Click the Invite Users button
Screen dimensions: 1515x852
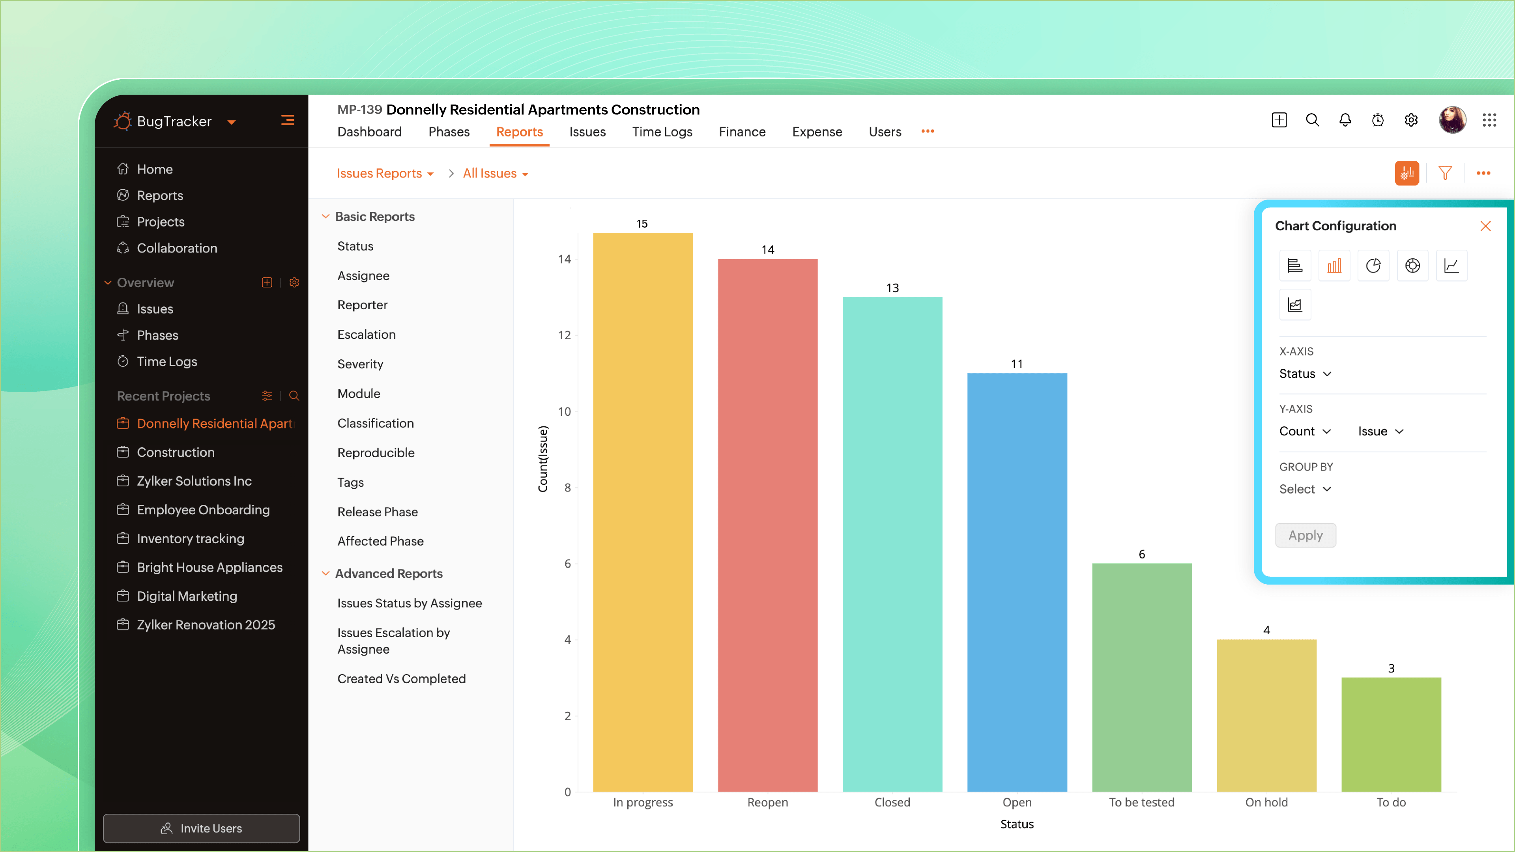201,828
